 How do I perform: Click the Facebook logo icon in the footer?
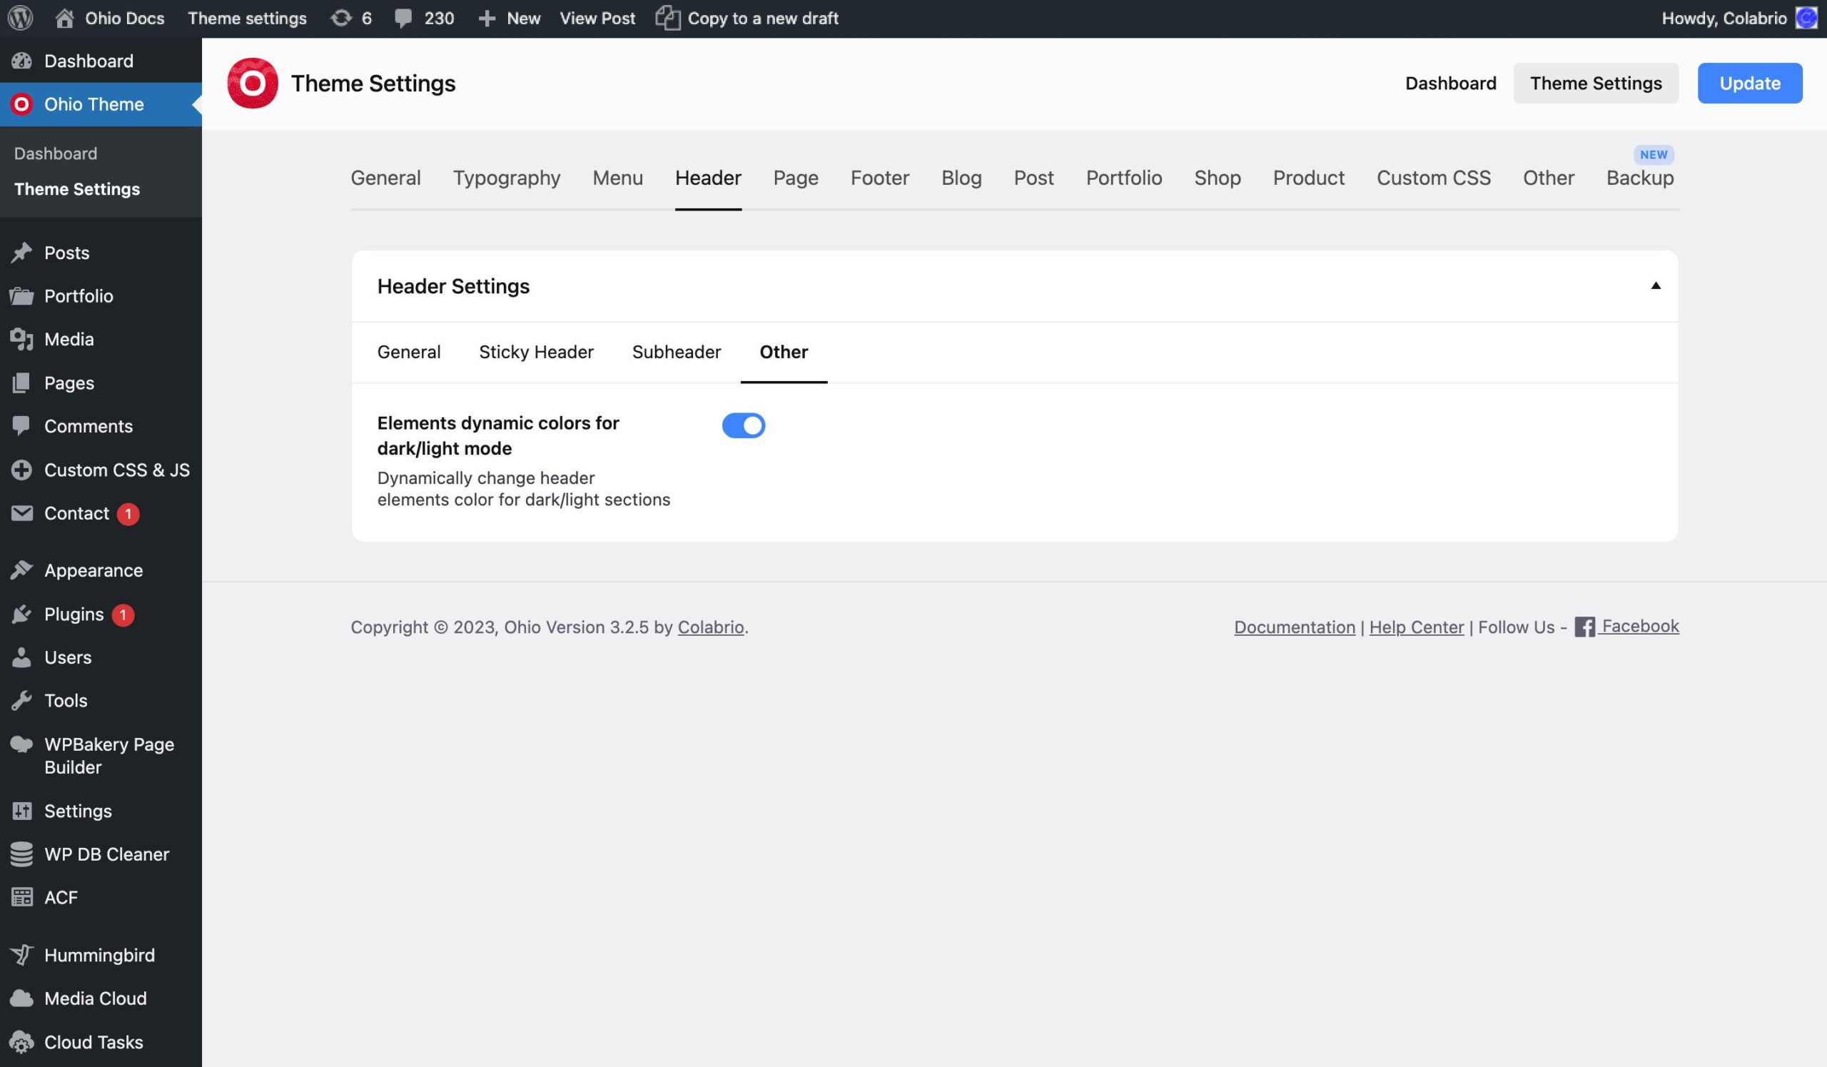pos(1584,627)
